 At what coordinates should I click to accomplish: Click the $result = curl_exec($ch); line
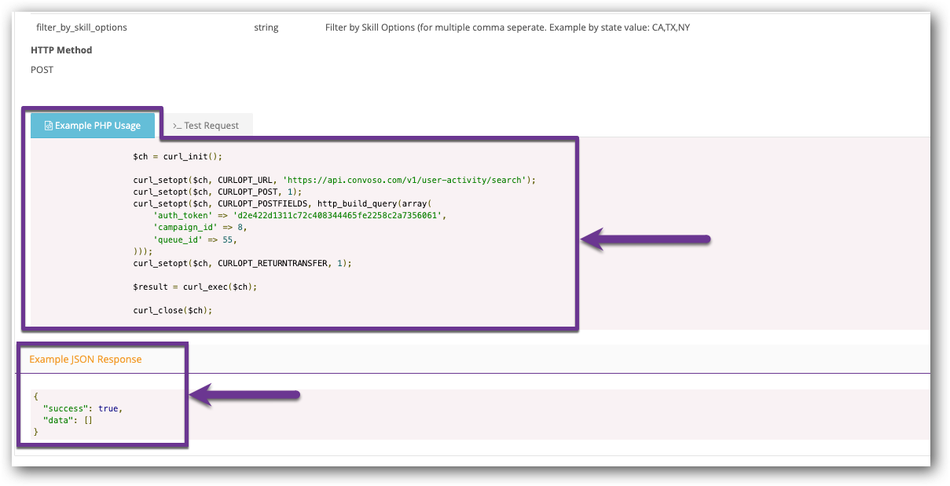(x=195, y=287)
